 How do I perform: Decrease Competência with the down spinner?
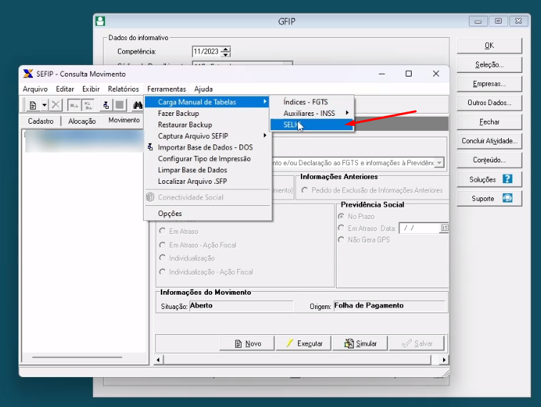coord(226,54)
